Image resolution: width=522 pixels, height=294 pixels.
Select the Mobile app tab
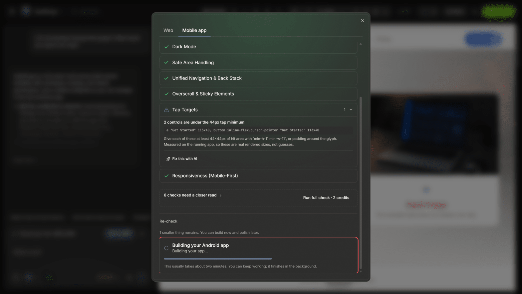194,30
